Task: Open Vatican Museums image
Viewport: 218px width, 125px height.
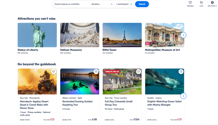Action: (80, 35)
